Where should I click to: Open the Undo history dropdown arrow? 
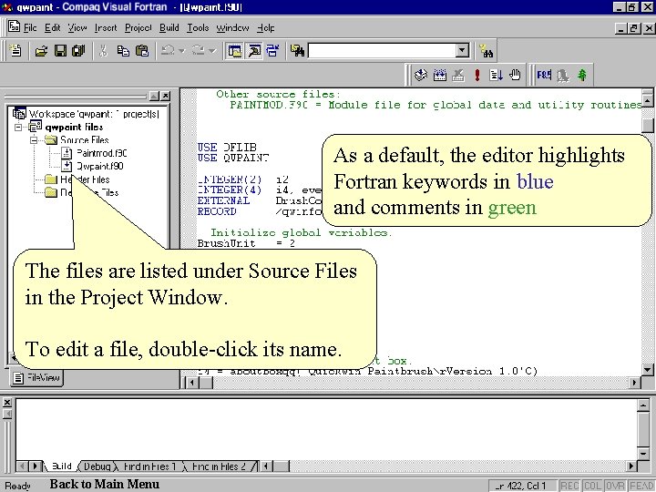(182, 51)
